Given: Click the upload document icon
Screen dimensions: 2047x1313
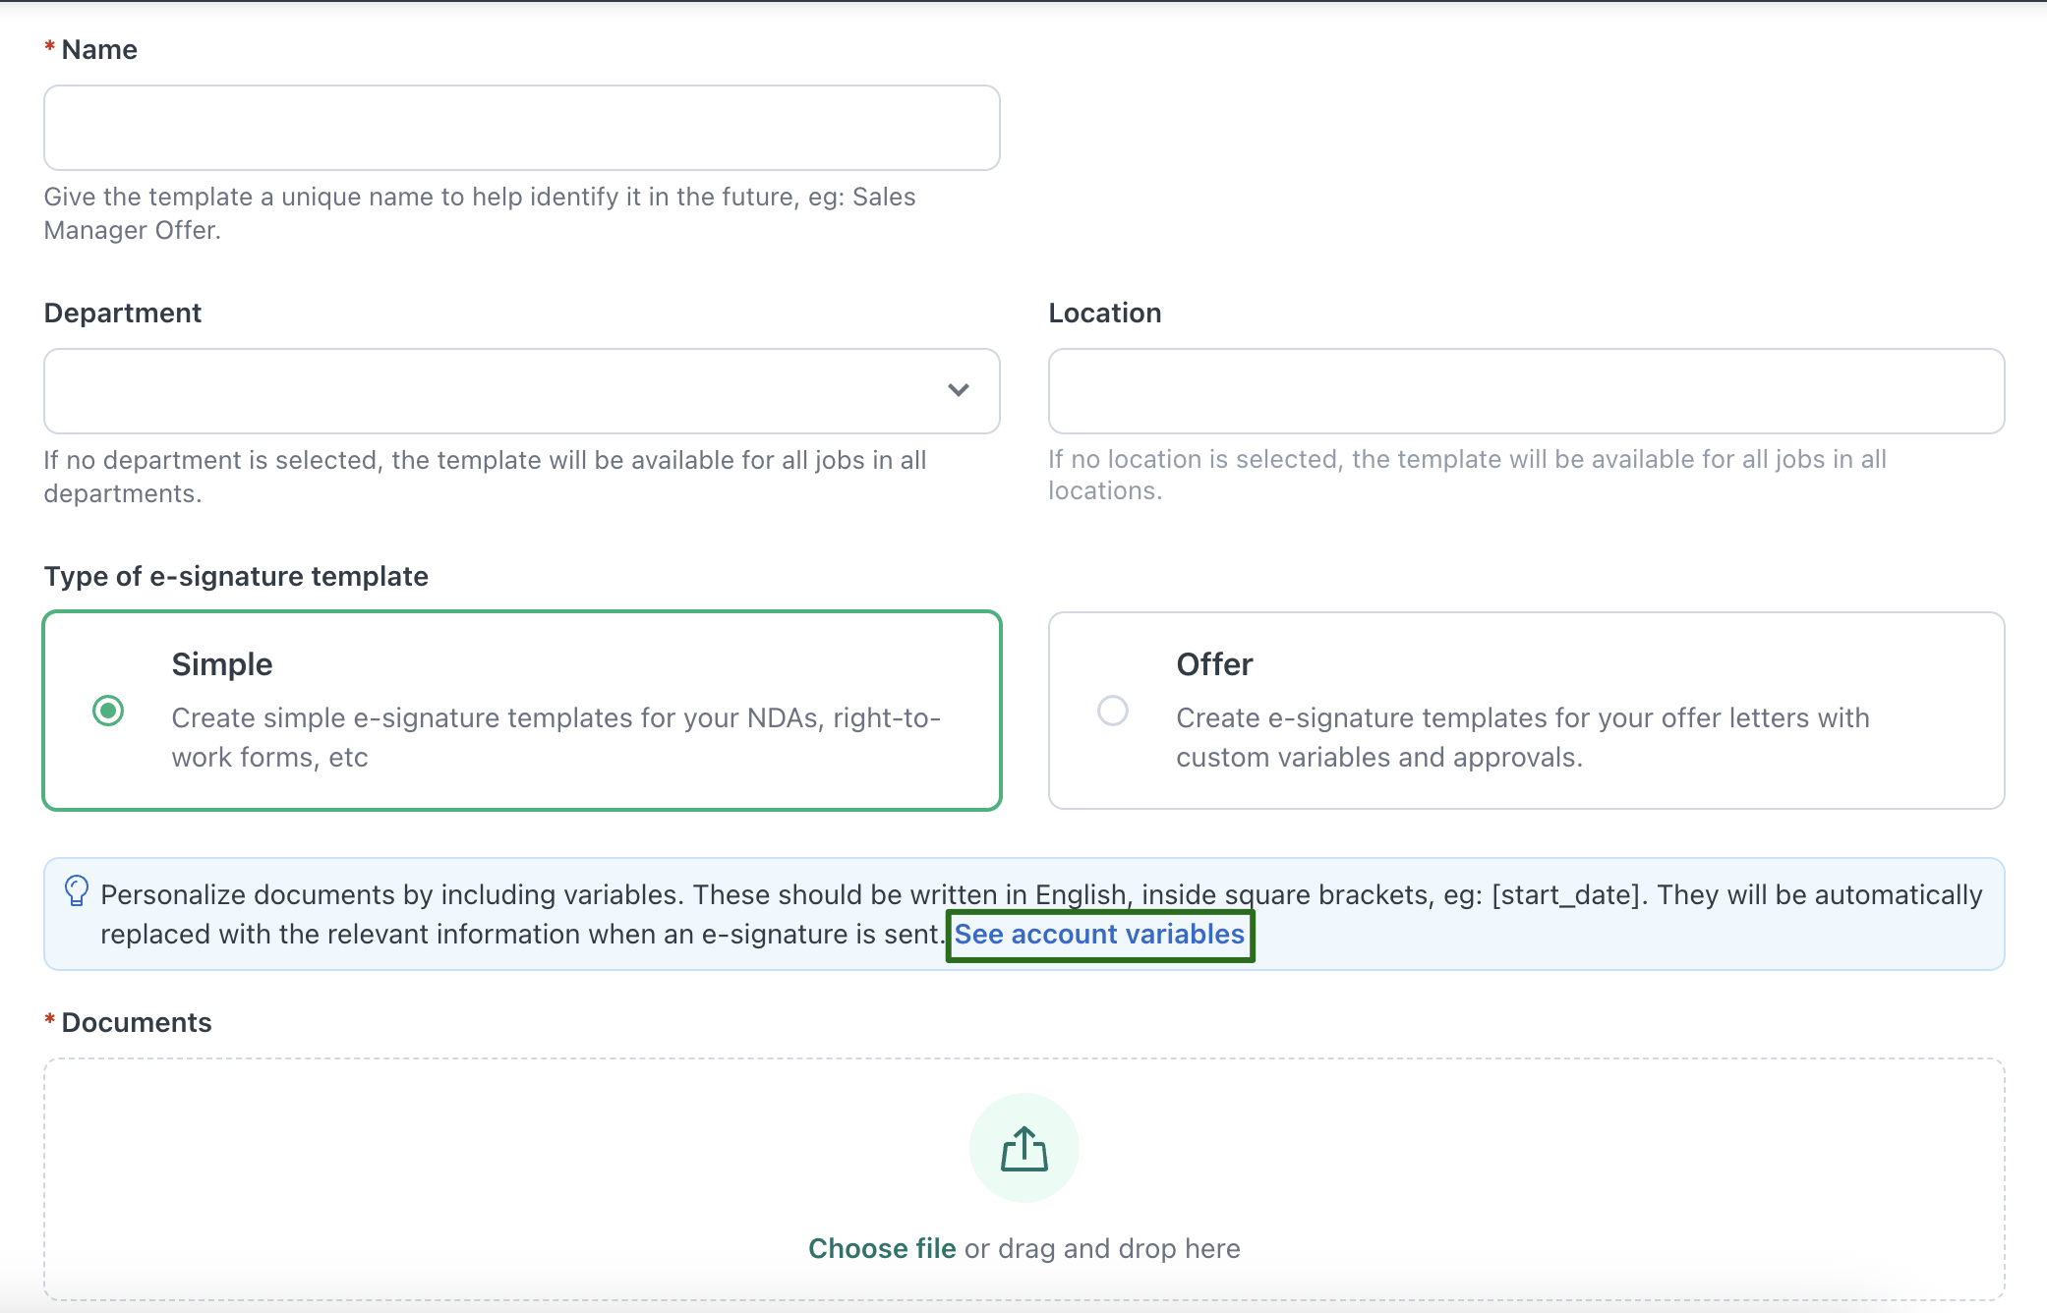Looking at the screenshot, I should 1023,1148.
